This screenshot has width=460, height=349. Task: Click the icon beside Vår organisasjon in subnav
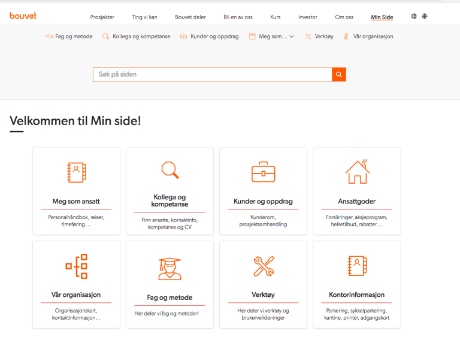(x=346, y=37)
